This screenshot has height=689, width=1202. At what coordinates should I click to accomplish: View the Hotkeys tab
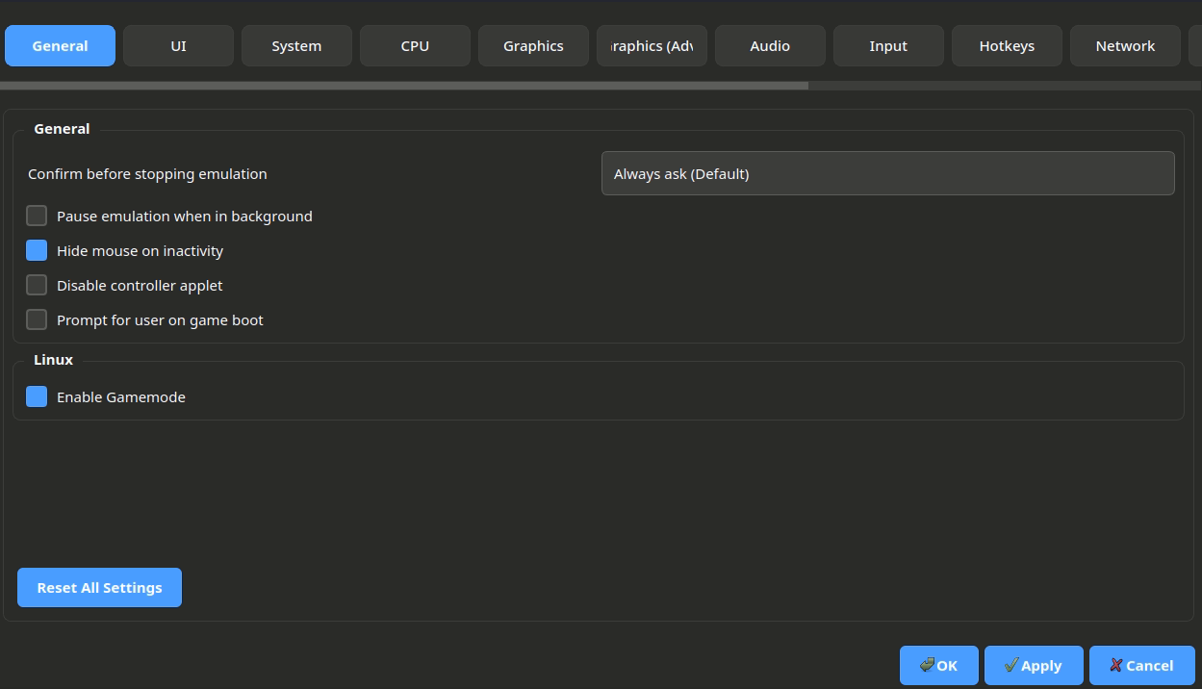click(x=1007, y=46)
